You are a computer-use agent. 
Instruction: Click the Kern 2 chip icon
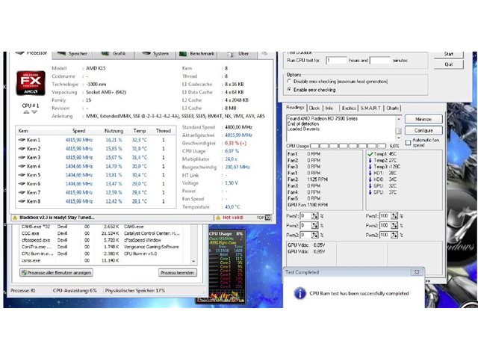pyautogui.click(x=22, y=149)
